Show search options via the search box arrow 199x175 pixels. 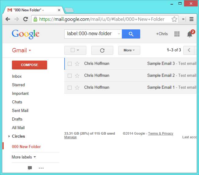[119, 34]
